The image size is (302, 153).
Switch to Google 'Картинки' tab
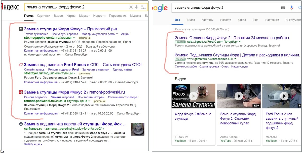click(x=208, y=20)
